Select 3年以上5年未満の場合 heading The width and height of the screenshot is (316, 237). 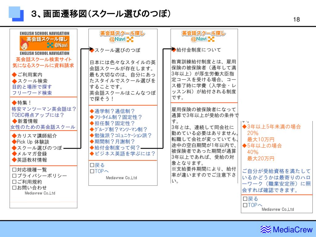coord(274,127)
